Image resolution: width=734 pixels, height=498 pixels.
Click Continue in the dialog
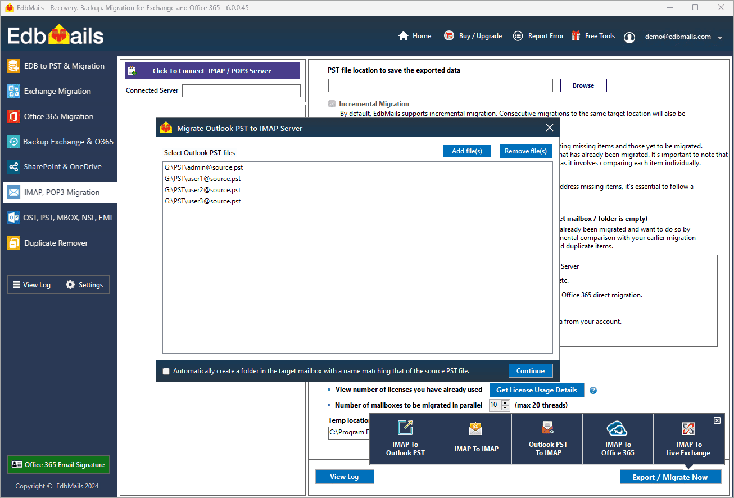click(531, 371)
